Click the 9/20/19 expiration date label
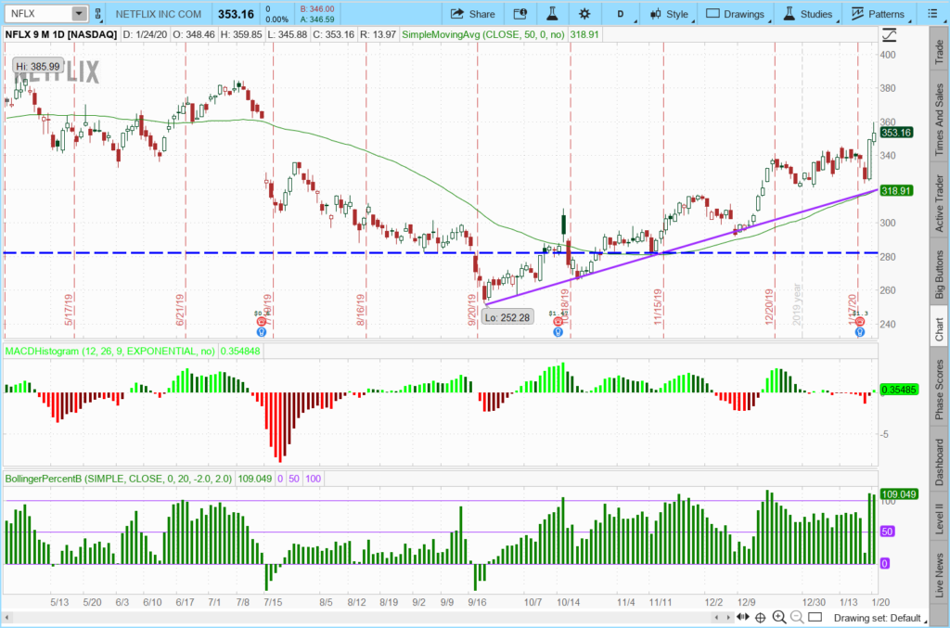The width and height of the screenshot is (950, 628). tap(472, 309)
